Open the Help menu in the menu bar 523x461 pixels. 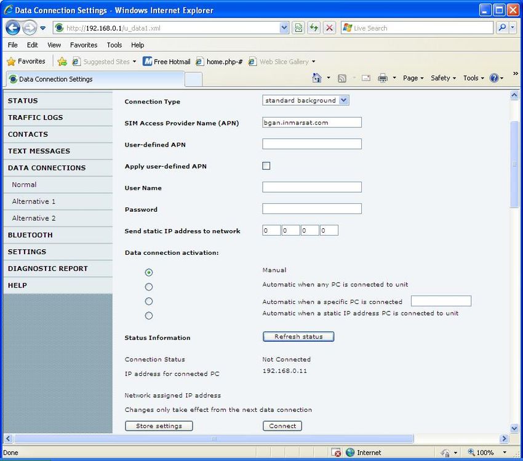coord(137,45)
